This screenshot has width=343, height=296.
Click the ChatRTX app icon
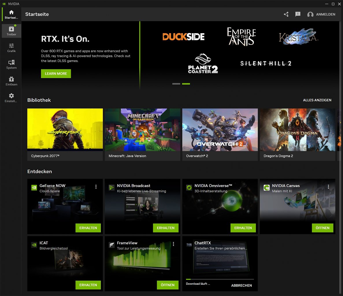click(x=189, y=245)
